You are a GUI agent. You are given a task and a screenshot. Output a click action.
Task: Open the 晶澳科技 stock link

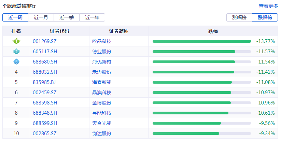[102, 93]
